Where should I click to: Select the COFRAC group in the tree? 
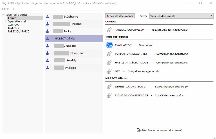[x=13, y=25]
